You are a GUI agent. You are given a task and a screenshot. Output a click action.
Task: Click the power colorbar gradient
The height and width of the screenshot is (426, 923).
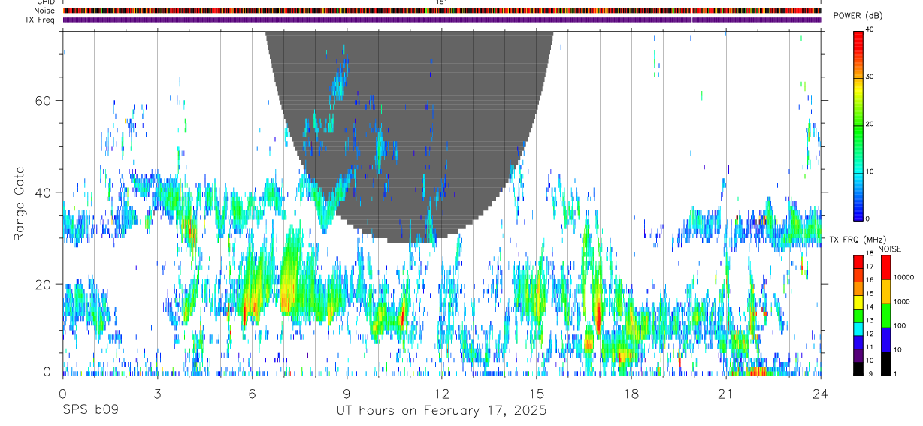click(858, 125)
